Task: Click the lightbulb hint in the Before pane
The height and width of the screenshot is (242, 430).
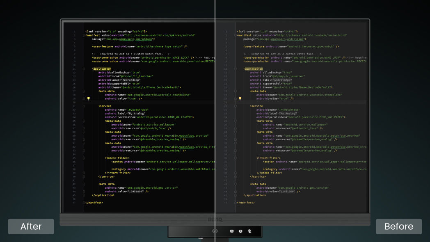Action: click(x=240, y=98)
